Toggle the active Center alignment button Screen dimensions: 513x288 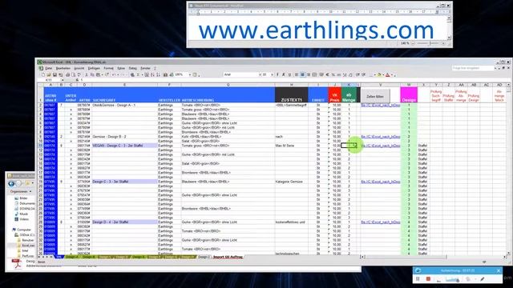[x=303, y=74]
